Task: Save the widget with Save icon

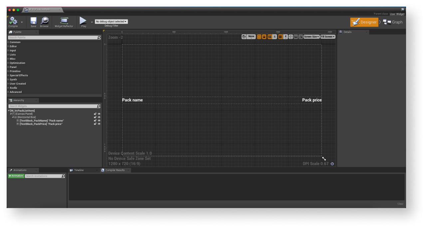Action: coord(33,21)
